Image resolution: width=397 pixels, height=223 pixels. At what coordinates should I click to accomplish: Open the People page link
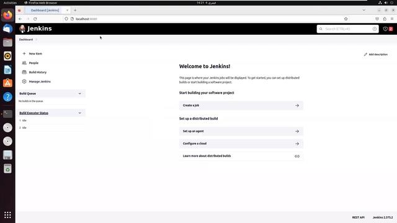coord(33,63)
